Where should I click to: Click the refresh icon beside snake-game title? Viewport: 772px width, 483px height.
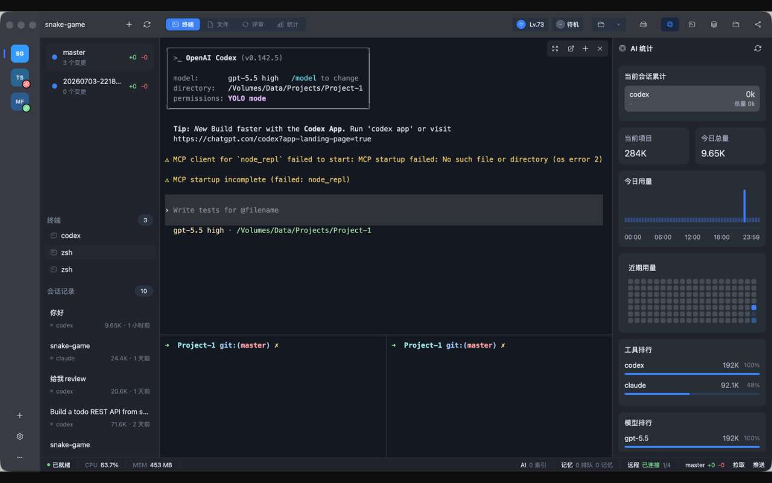point(147,25)
